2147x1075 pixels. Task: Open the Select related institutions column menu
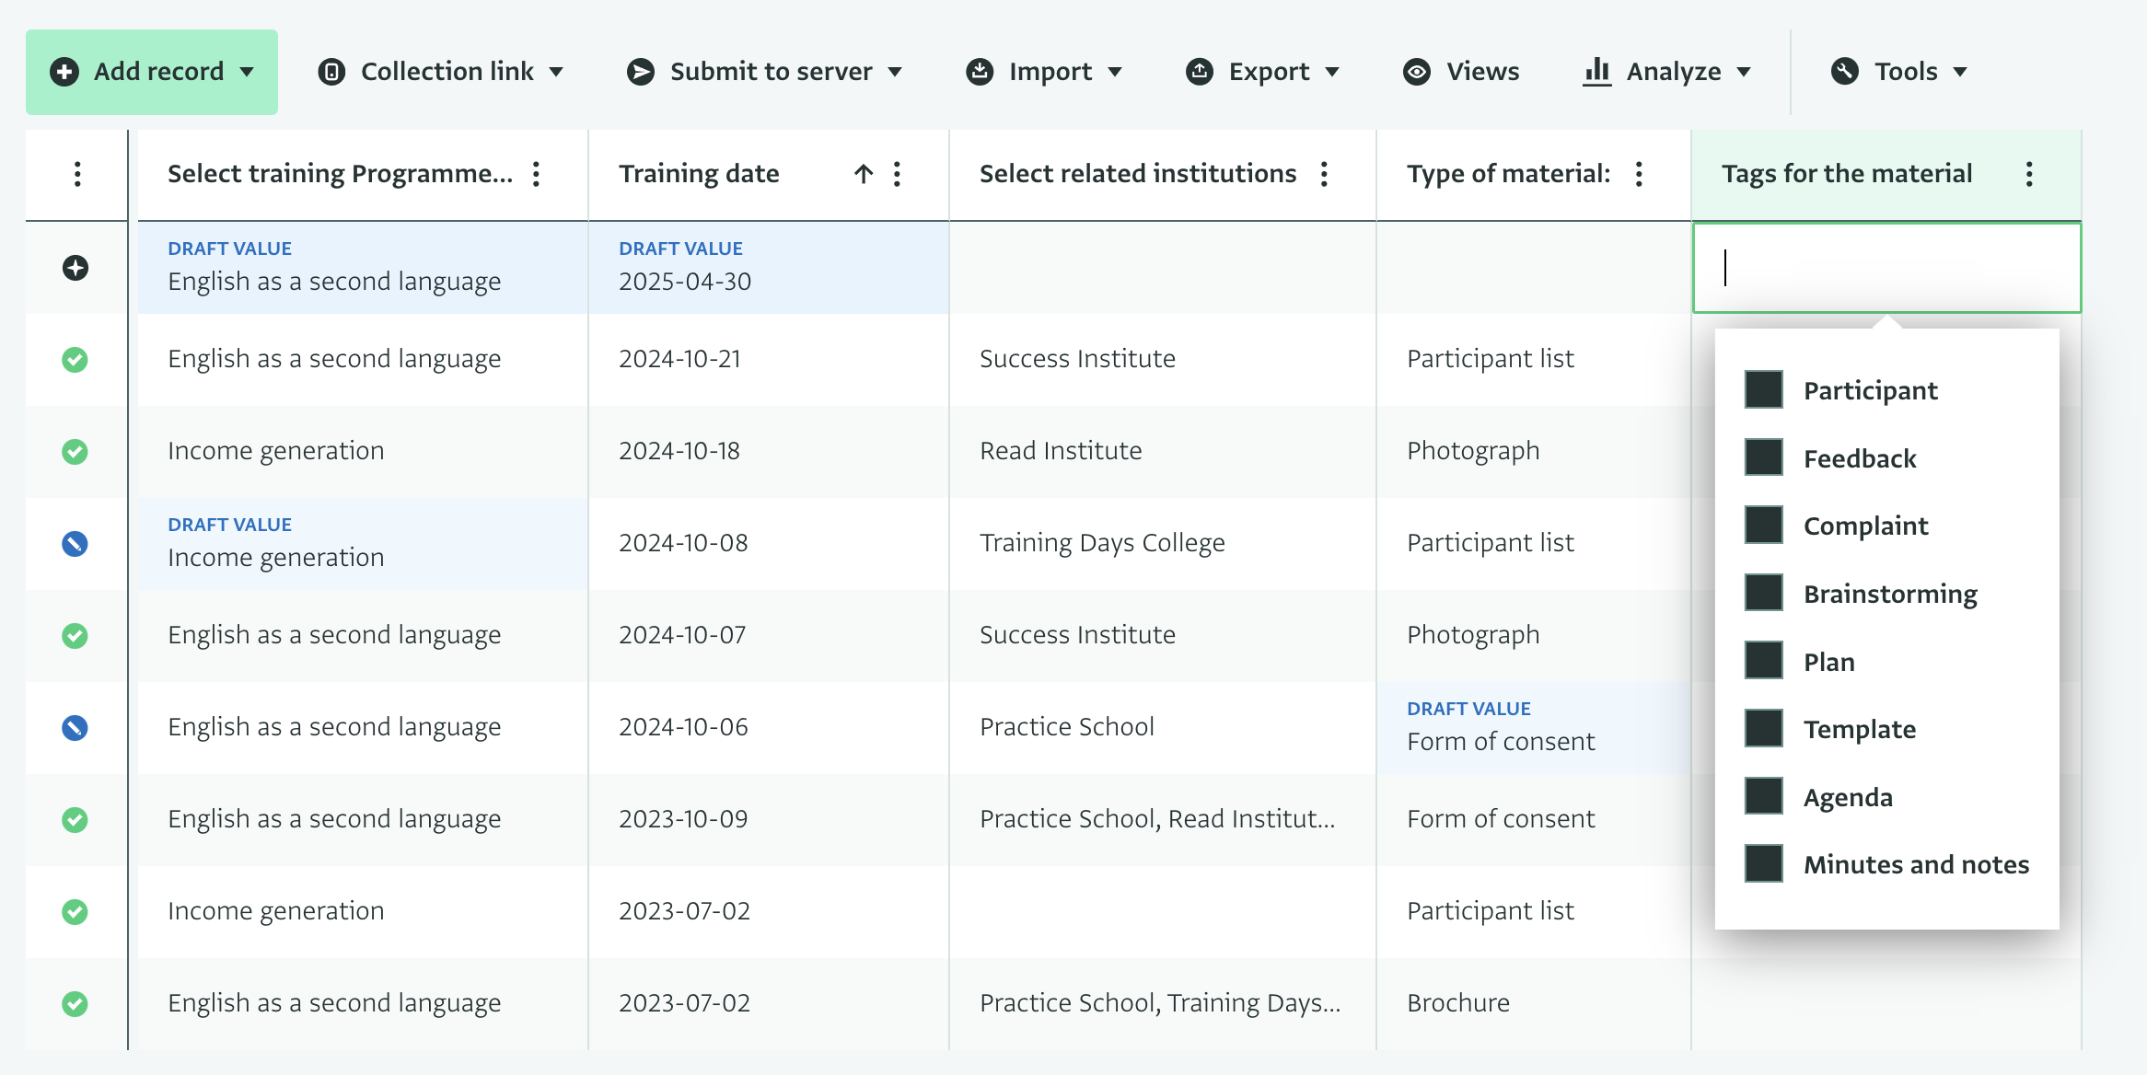click(x=1324, y=174)
